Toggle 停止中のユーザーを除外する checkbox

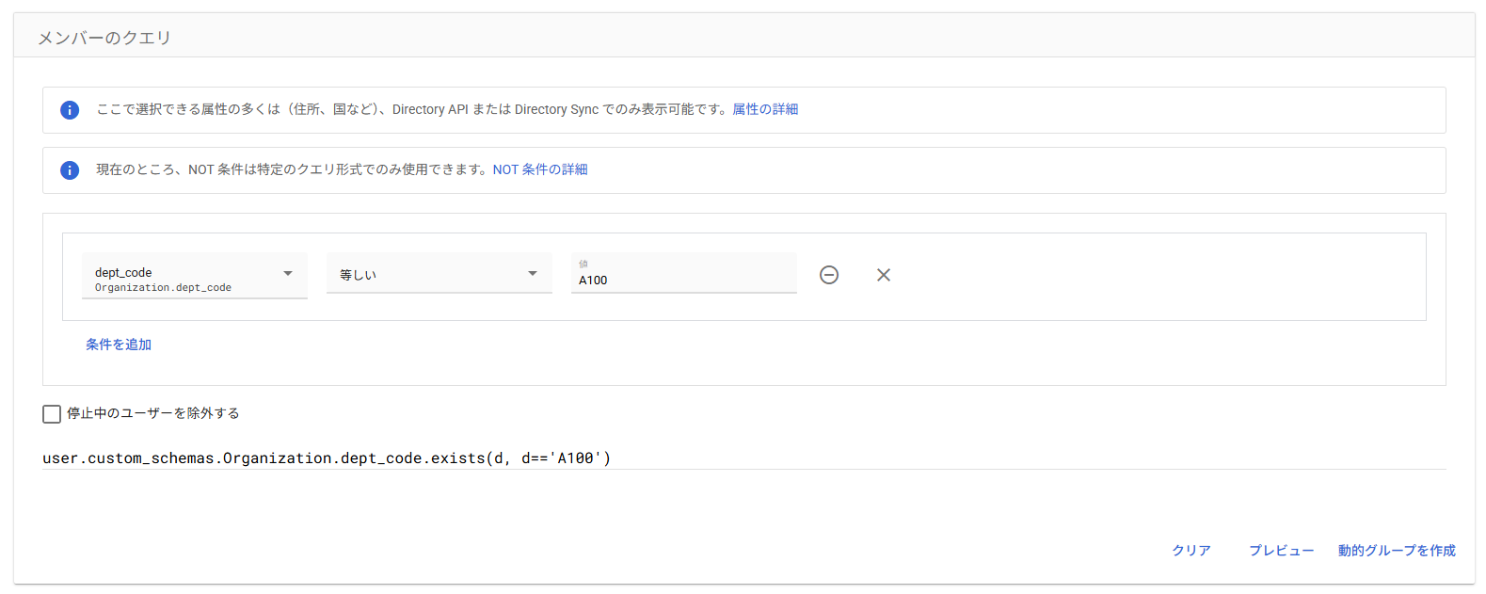point(52,414)
